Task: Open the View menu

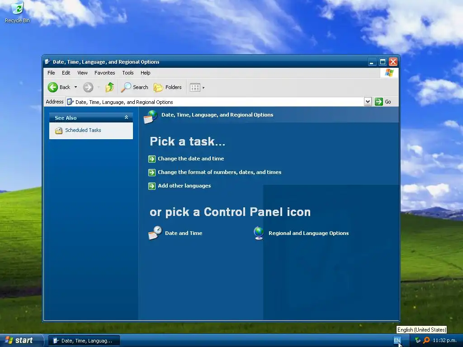Action: pos(82,73)
